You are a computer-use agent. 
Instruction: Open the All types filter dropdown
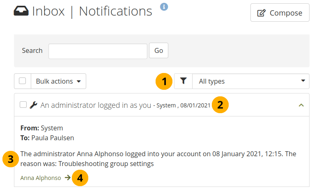click(x=250, y=81)
